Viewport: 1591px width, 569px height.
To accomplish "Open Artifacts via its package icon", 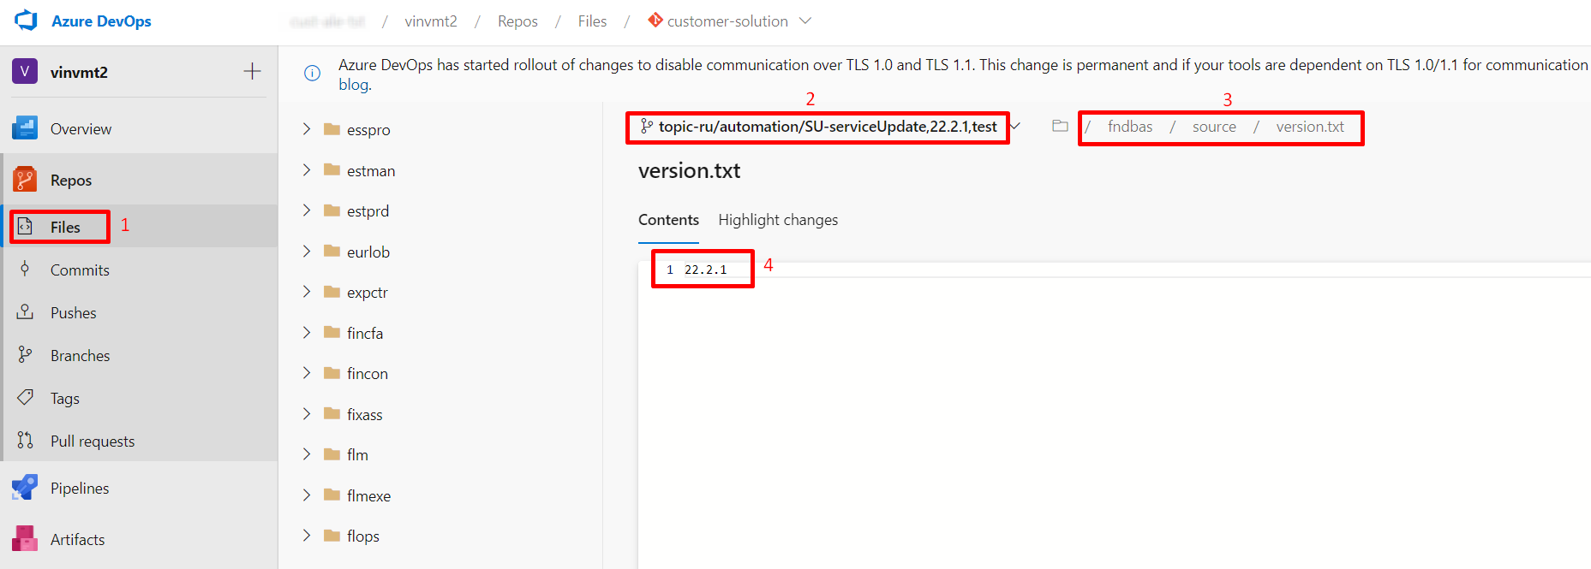I will pos(25,539).
